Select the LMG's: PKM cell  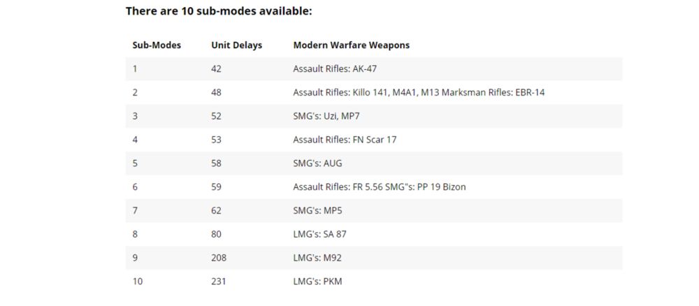tap(317, 282)
